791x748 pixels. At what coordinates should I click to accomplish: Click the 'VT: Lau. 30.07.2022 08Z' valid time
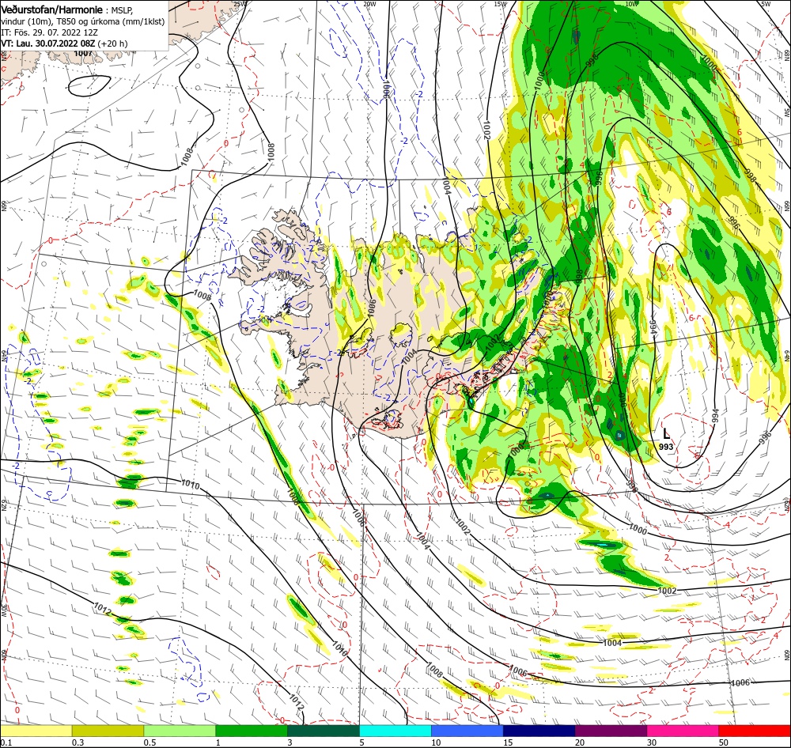48,43
